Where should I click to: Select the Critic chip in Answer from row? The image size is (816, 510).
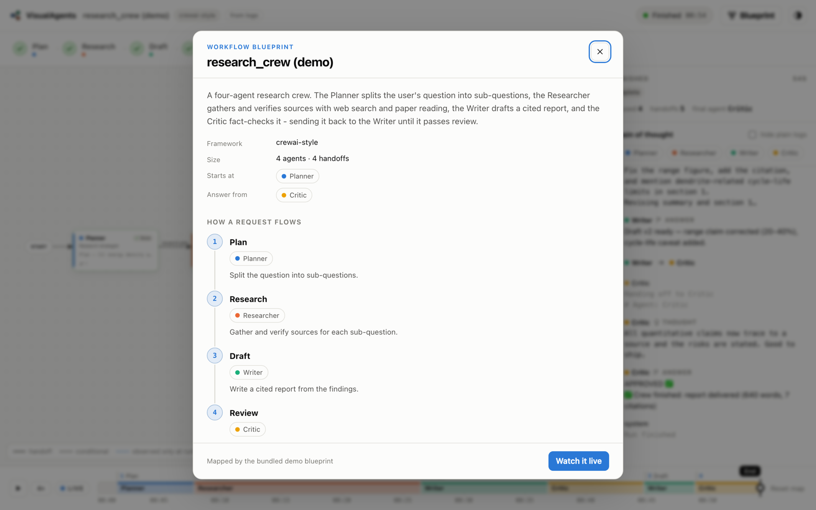tap(294, 195)
